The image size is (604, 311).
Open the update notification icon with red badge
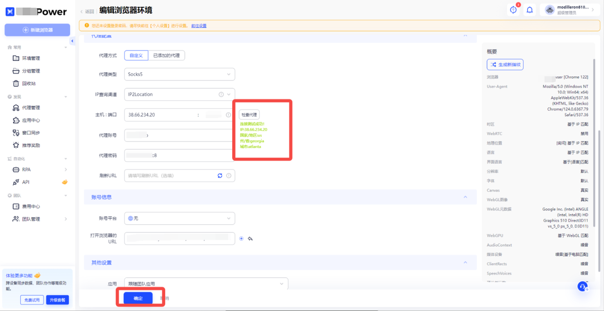pyautogui.click(x=513, y=10)
